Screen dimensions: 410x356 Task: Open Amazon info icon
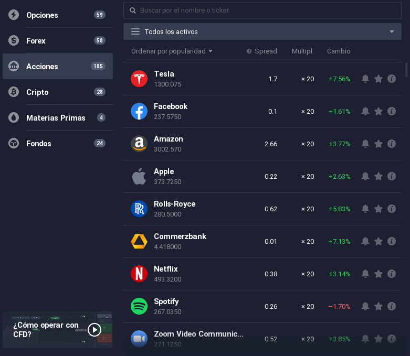pyautogui.click(x=392, y=144)
